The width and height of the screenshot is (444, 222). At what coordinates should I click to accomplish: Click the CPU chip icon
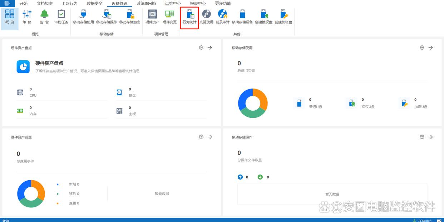click(20, 92)
